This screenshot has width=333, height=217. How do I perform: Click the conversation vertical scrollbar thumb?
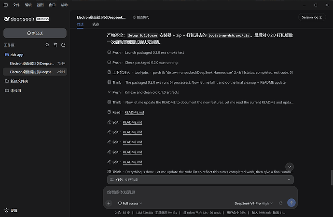(332, 178)
